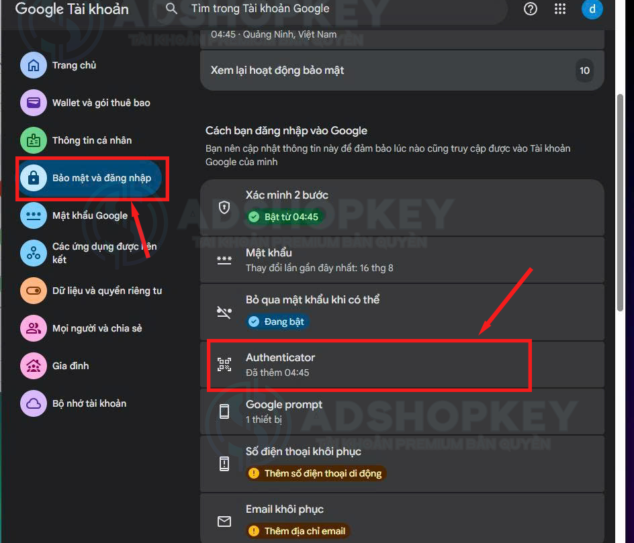Click the envelope icon for Email khôi phục
The image size is (634, 543).
224,521
